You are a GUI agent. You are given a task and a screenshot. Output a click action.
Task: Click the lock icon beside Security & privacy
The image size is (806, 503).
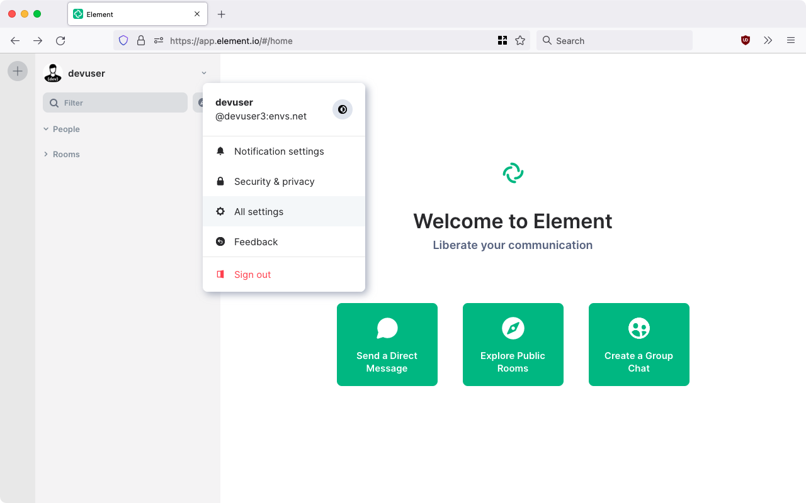tap(220, 181)
